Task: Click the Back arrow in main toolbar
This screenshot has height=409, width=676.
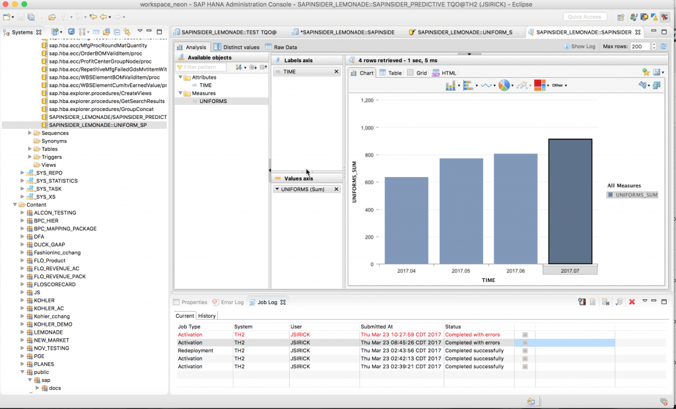Action: pyautogui.click(x=104, y=17)
